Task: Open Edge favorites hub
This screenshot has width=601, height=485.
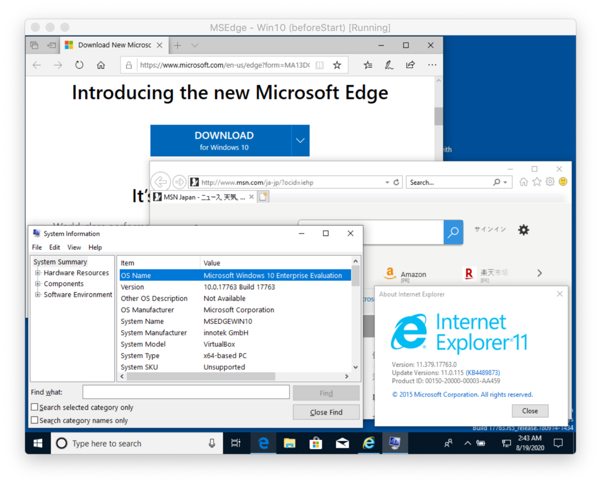Action: (x=368, y=65)
